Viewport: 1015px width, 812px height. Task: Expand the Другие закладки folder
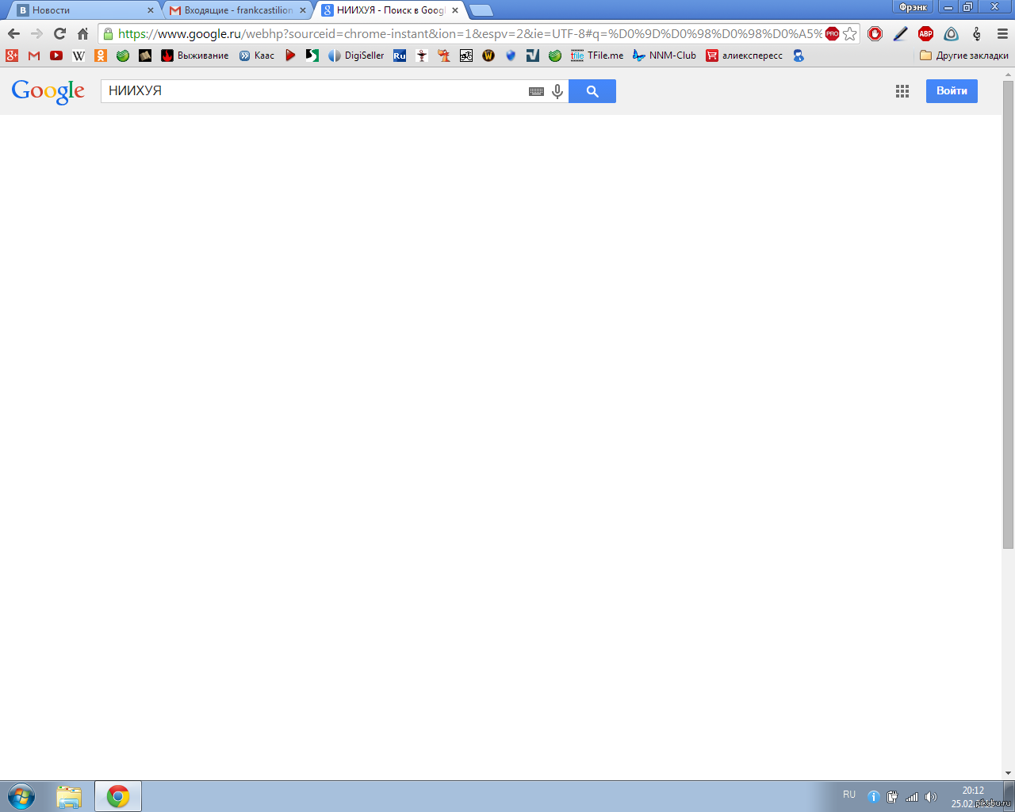tap(964, 56)
